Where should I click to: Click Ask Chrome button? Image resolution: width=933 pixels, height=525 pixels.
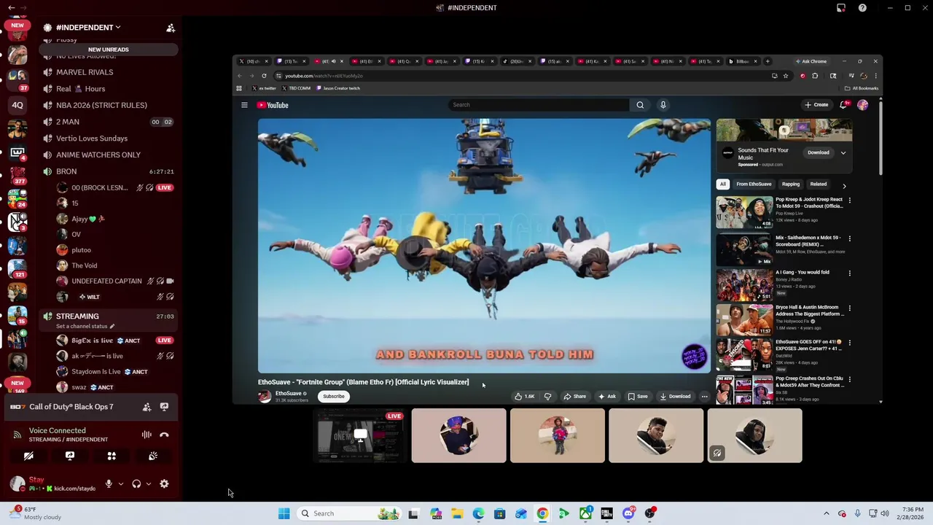click(x=811, y=61)
